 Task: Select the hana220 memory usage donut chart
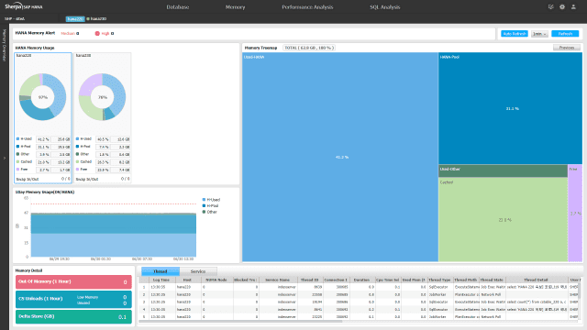[43, 97]
